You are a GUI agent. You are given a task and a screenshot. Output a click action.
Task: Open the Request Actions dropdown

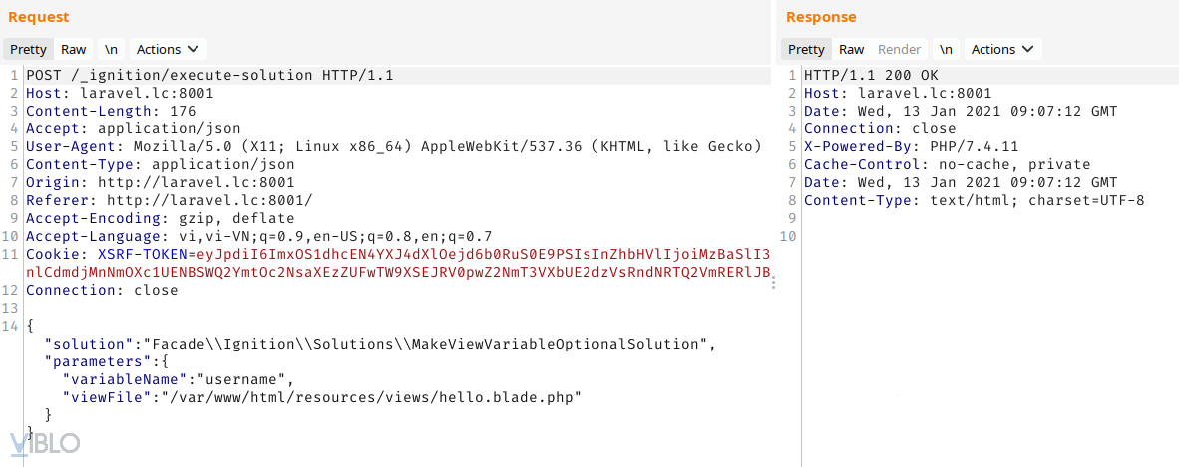[x=168, y=49]
